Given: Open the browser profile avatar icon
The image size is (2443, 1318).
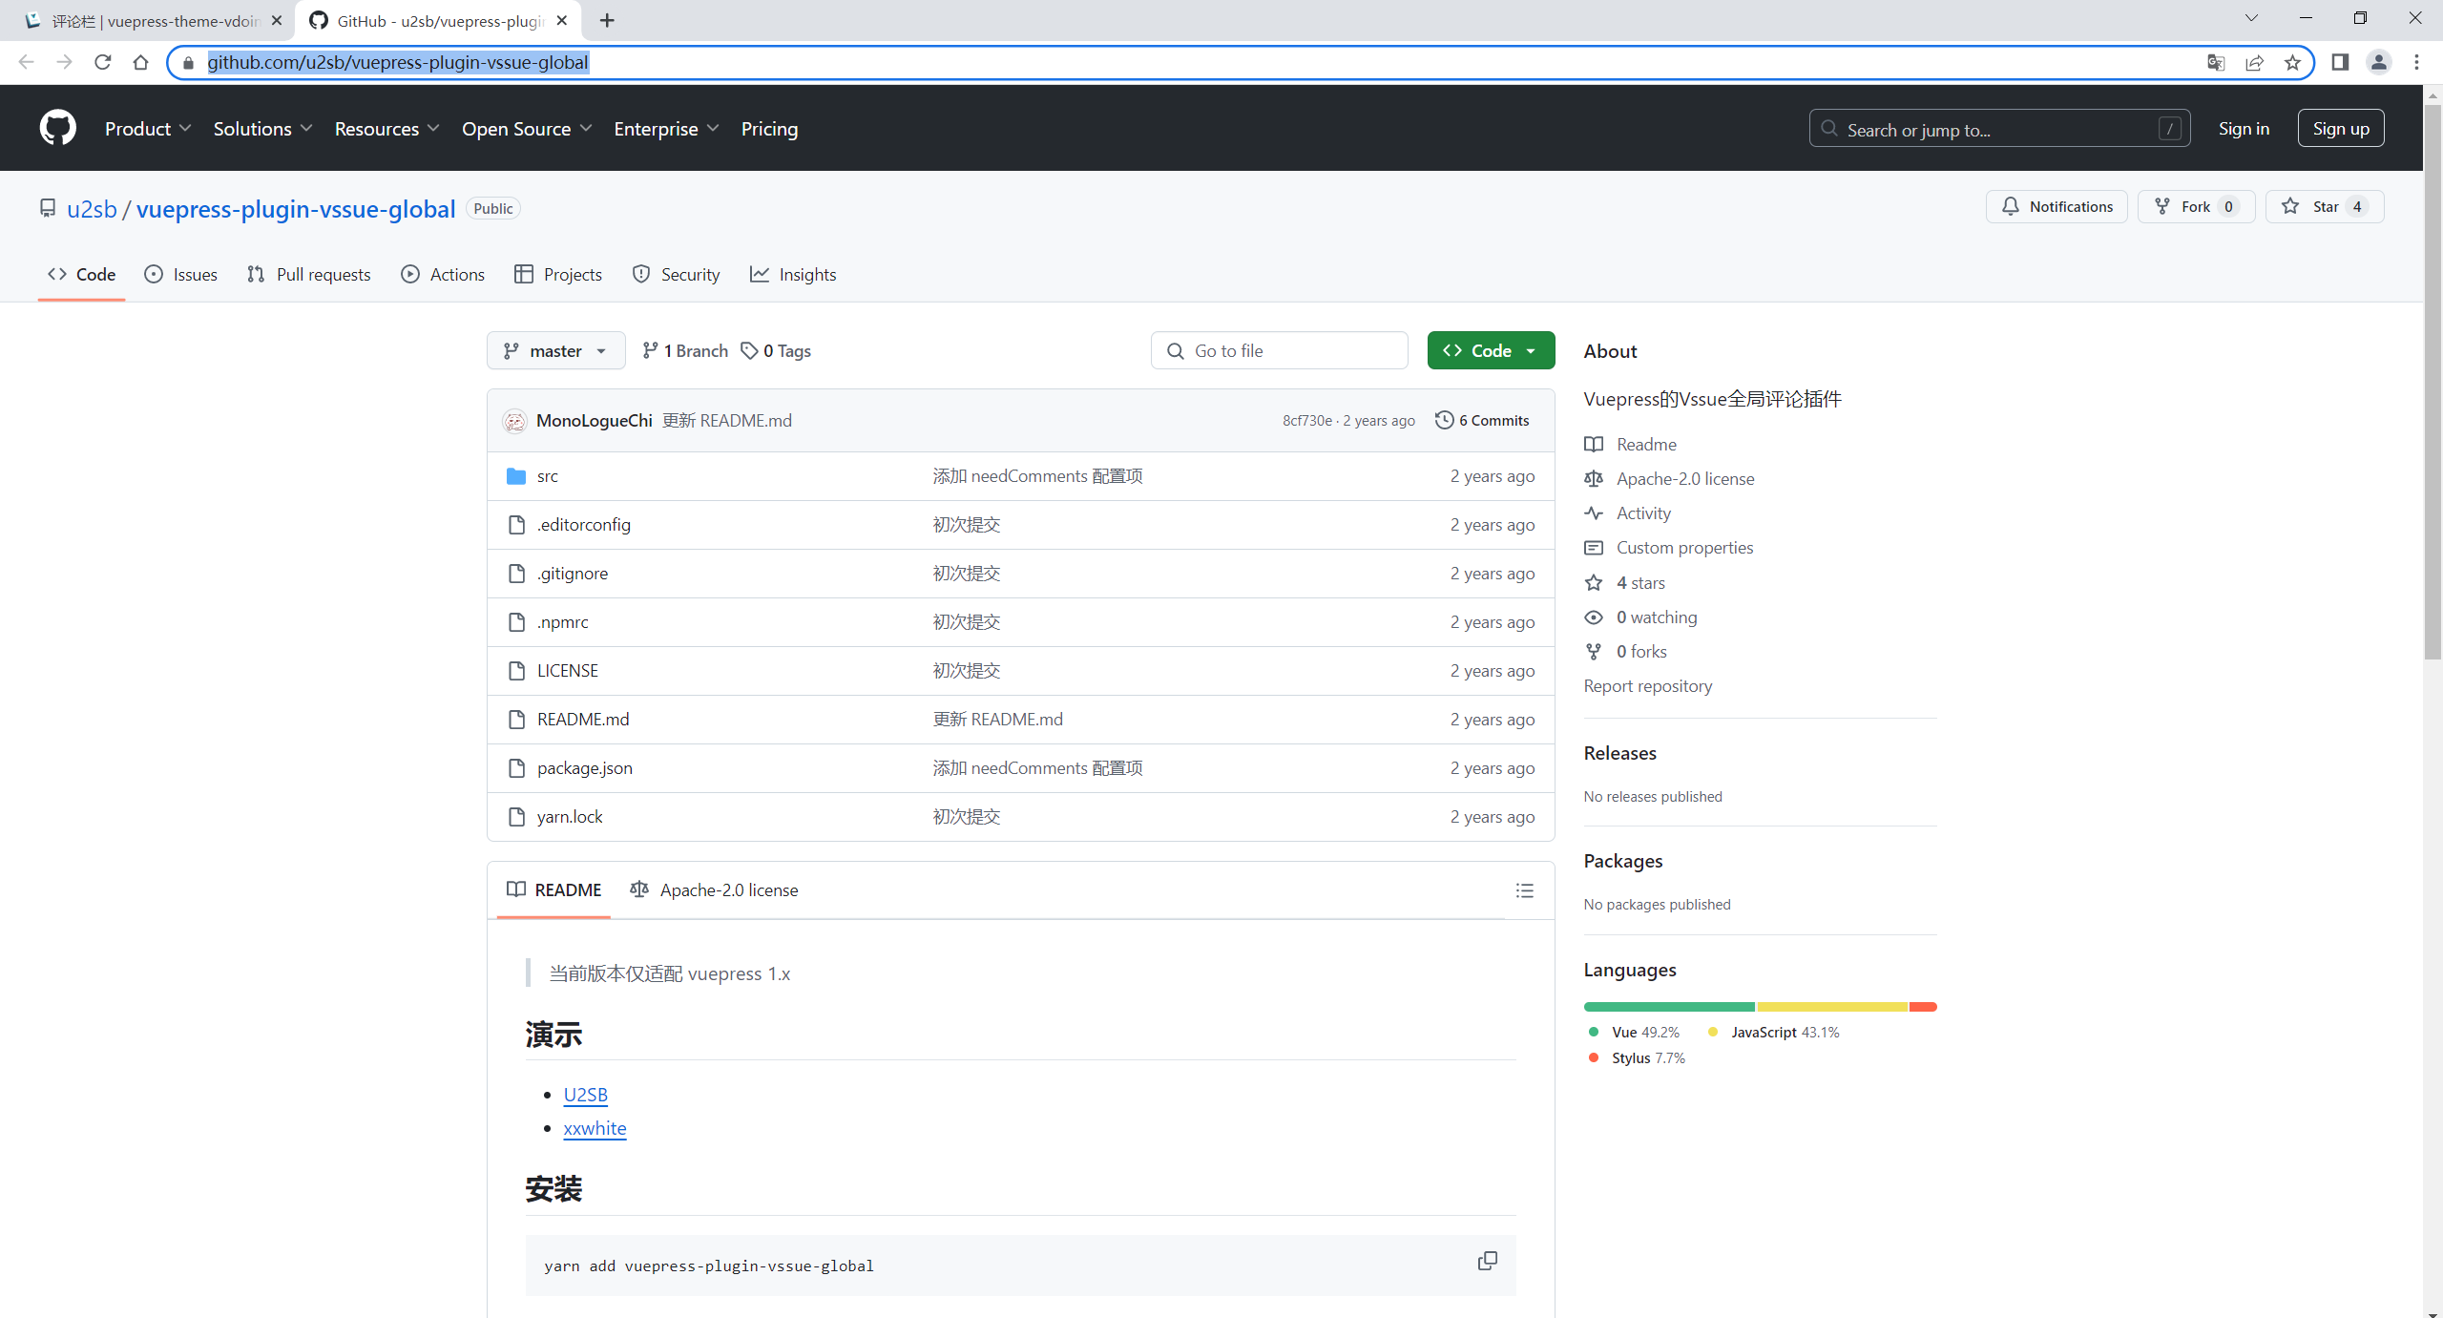Looking at the screenshot, I should coord(2379,62).
